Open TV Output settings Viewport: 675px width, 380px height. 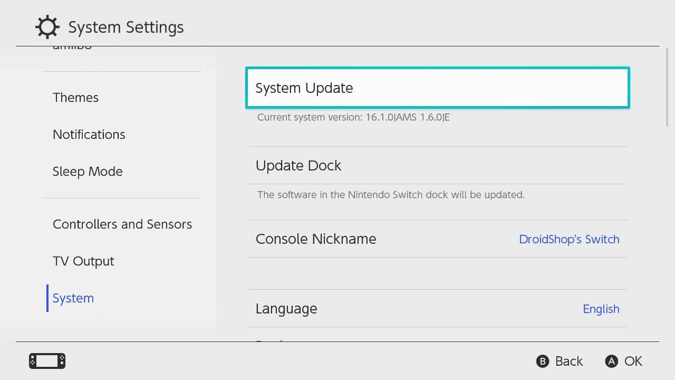pyautogui.click(x=83, y=261)
